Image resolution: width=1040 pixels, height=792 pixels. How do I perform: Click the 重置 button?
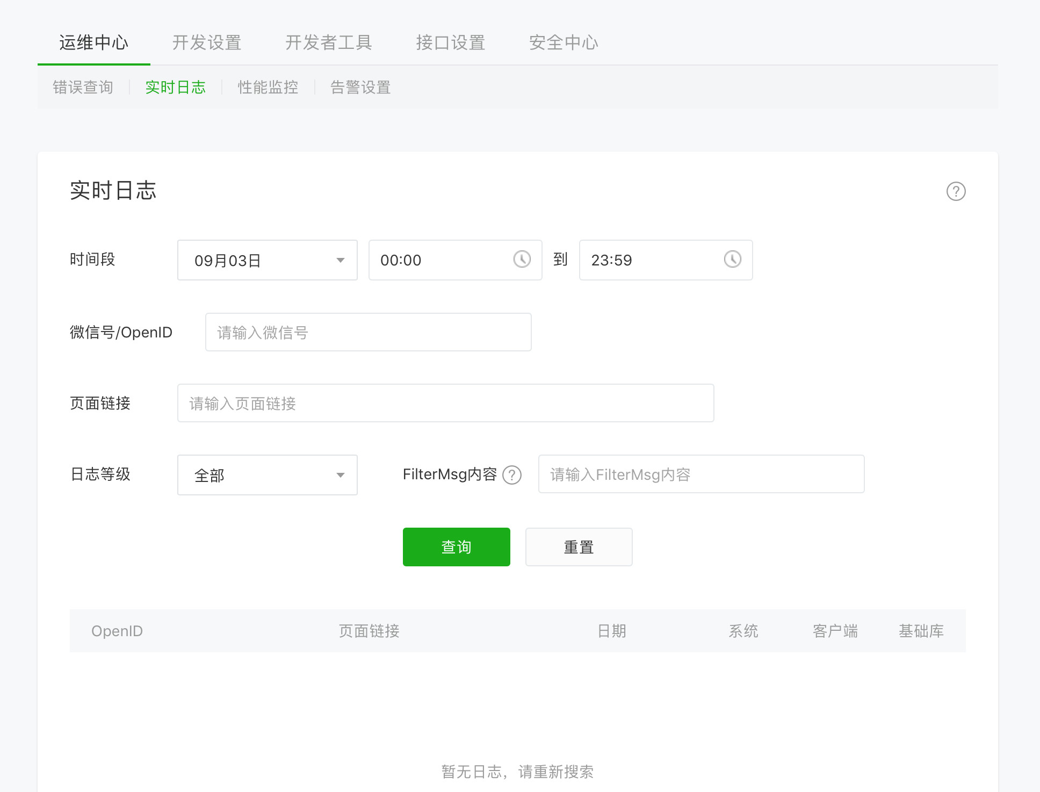click(579, 547)
